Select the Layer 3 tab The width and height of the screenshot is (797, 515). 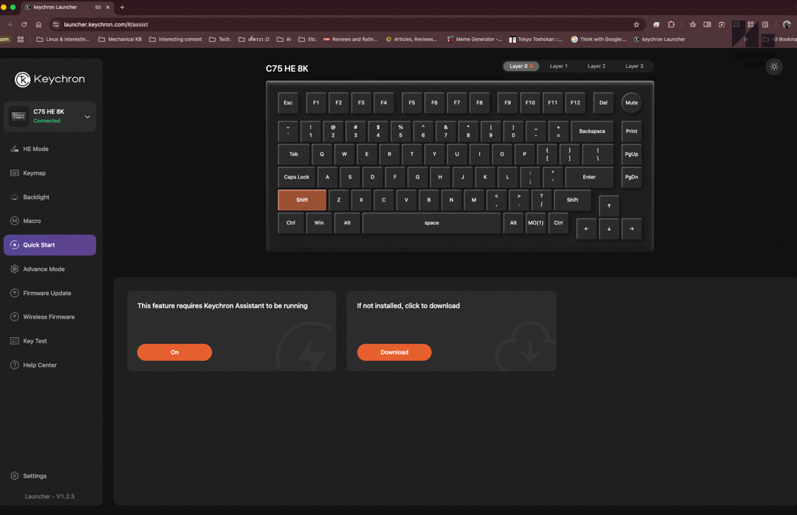(634, 66)
